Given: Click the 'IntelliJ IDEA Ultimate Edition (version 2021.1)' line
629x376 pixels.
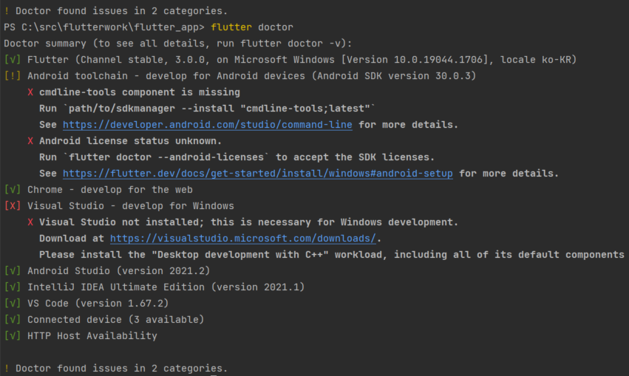Looking at the screenshot, I should (x=166, y=287).
